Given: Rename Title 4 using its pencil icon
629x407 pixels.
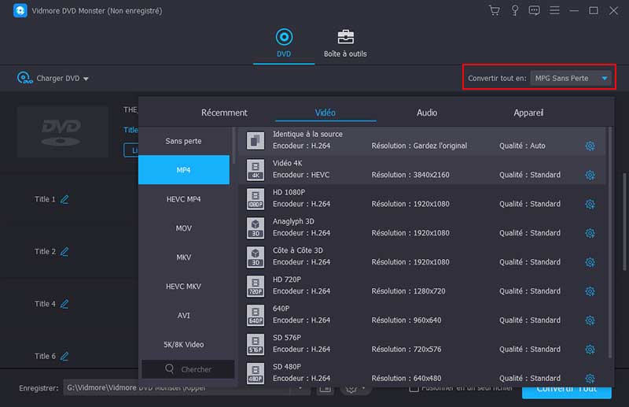Looking at the screenshot, I should pyautogui.click(x=64, y=304).
